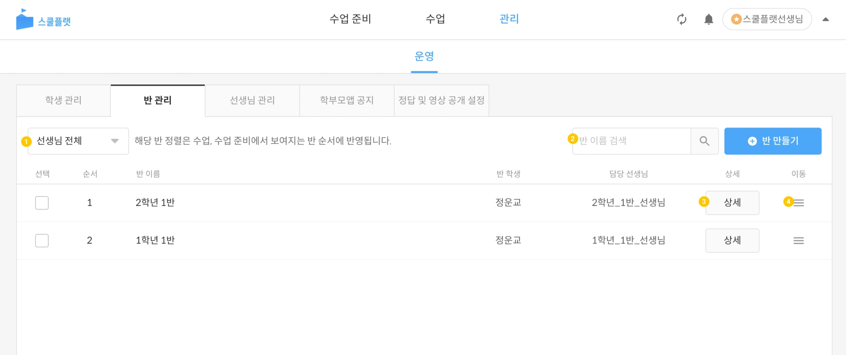Open 상세 for 2학년 1반
The width and height of the screenshot is (846, 355).
coord(732,203)
